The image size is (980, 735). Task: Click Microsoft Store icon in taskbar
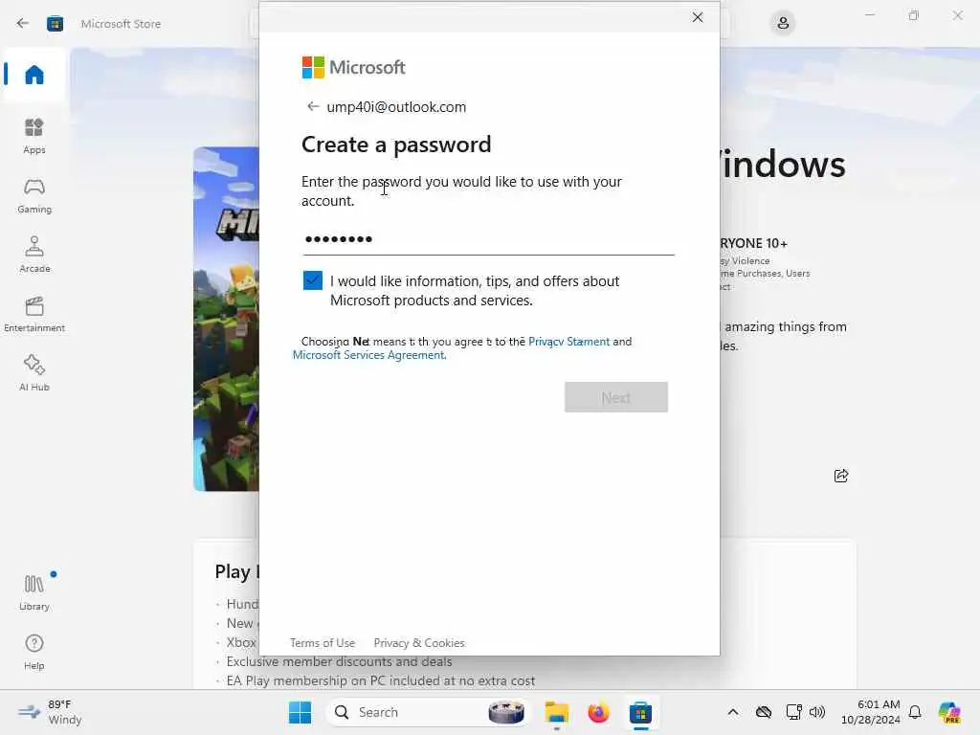click(640, 712)
